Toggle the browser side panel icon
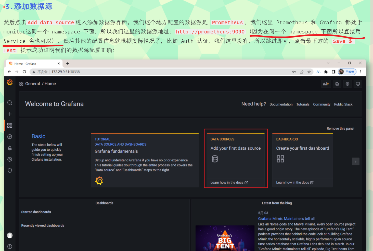The height and width of the screenshot is (251, 373). 333,72
